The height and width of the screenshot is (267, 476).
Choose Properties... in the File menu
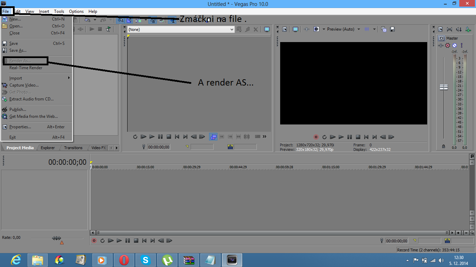[x=37, y=127]
